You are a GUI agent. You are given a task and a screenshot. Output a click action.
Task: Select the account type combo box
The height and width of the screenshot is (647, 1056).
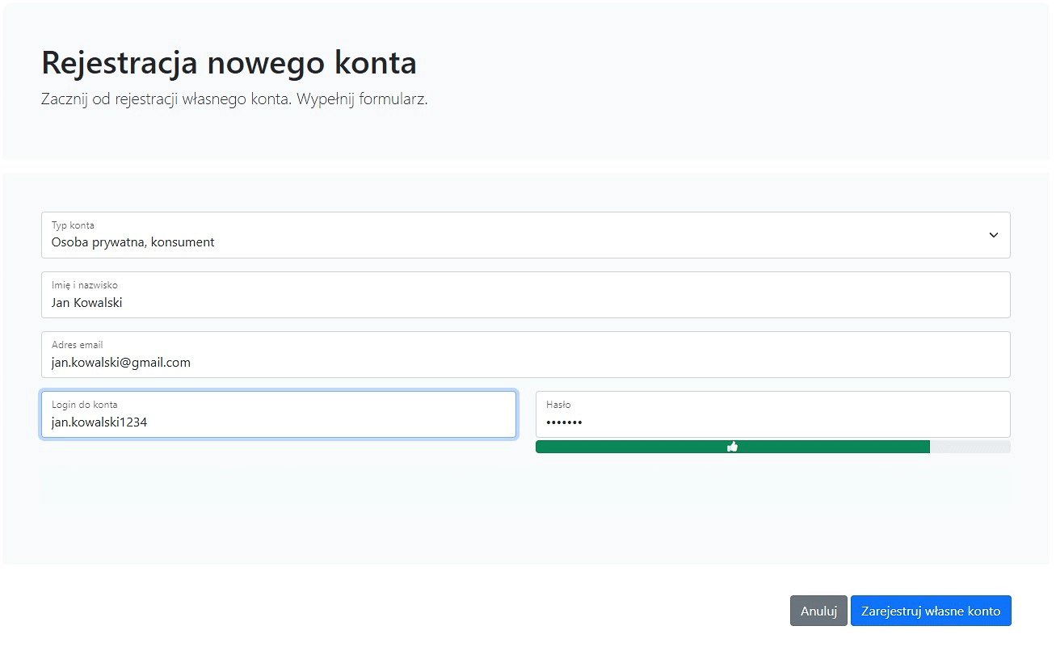pos(525,234)
